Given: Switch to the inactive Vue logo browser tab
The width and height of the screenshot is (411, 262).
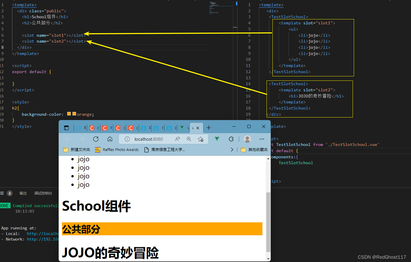Looking at the screenshot, I should pos(182,128).
